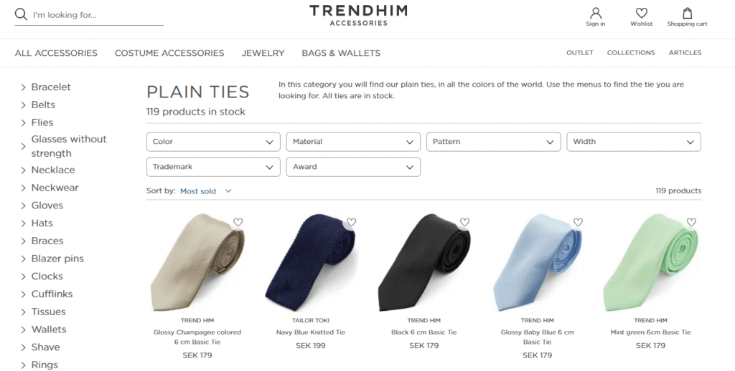Open the Color filter dropdown
This screenshot has width=735, height=371.
pos(213,142)
